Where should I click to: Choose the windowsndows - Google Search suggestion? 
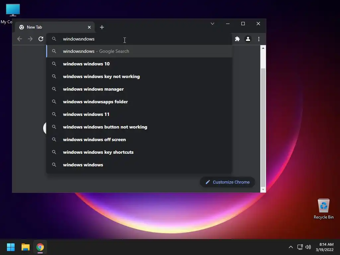coord(139,51)
